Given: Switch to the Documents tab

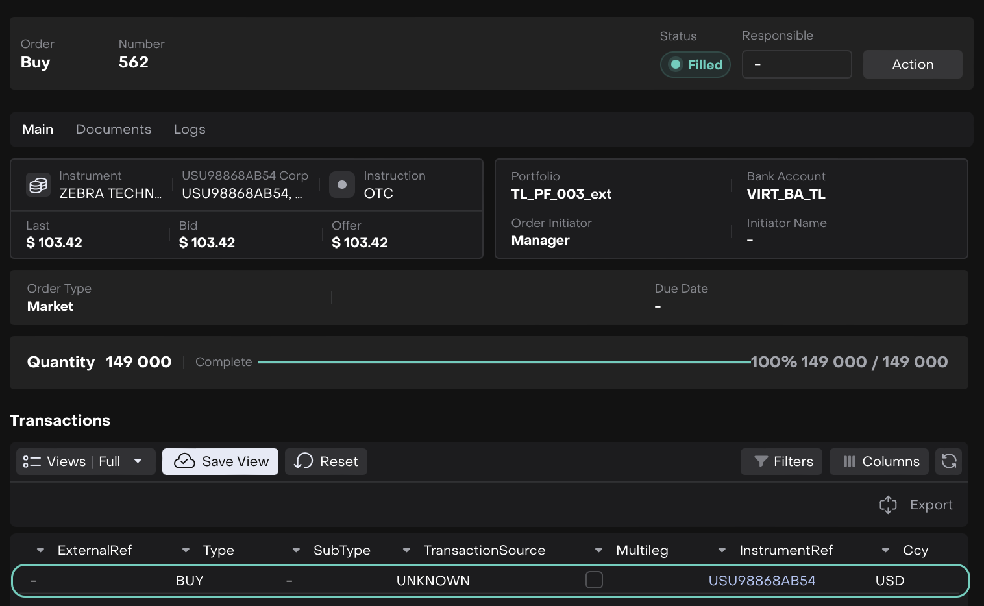Looking at the screenshot, I should click(114, 129).
